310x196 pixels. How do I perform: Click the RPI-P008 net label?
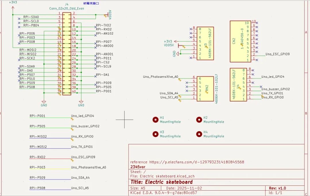tap(27, 42)
